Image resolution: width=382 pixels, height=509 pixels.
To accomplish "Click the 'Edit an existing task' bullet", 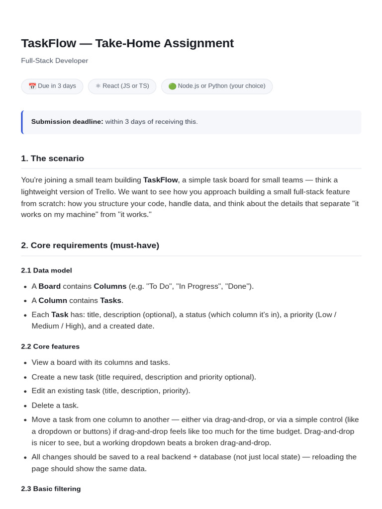I will (x=111, y=391).
